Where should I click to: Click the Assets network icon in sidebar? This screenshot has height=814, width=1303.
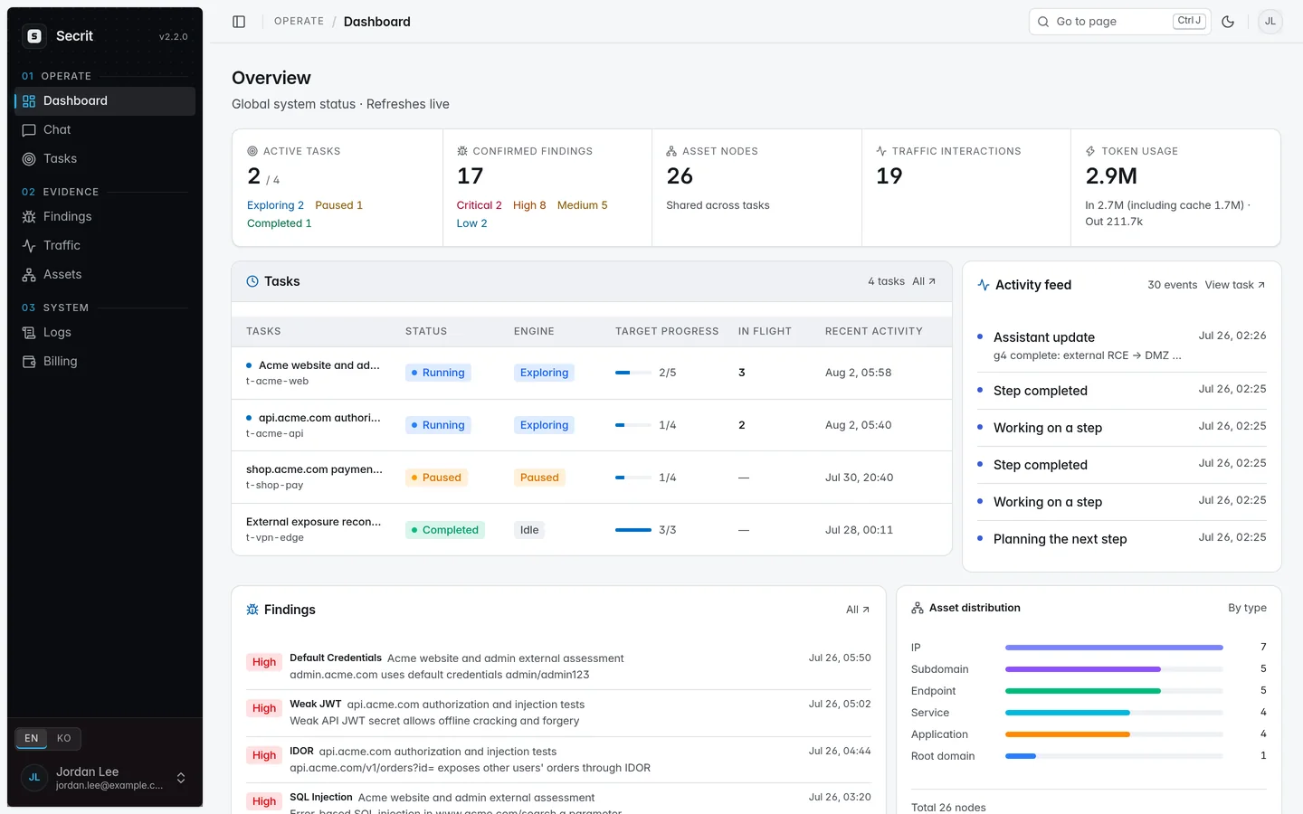pyautogui.click(x=29, y=275)
